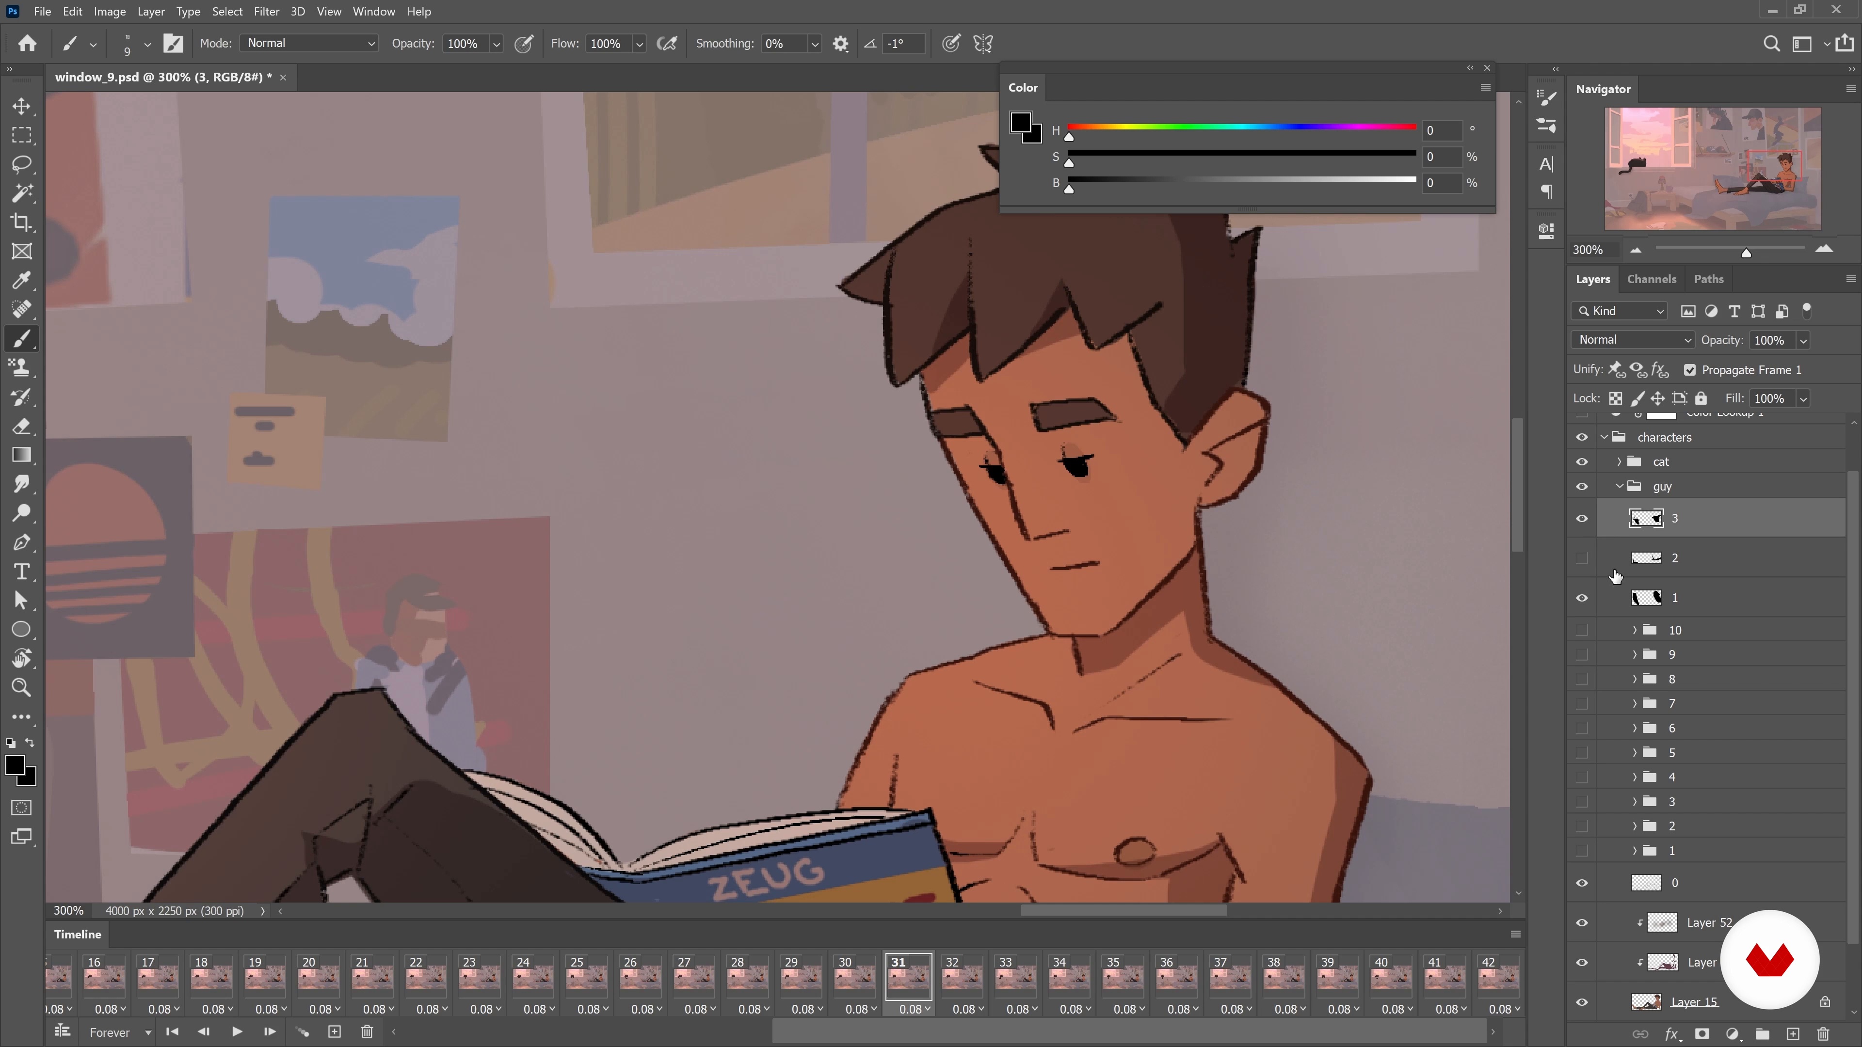
Task: Switch to the Paths tab
Action: [x=1709, y=279]
